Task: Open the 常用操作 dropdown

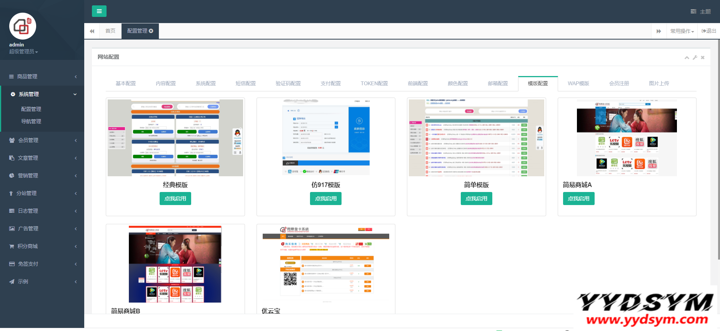Action: (682, 31)
